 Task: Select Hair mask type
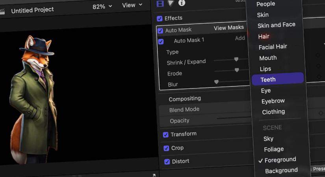(264, 37)
